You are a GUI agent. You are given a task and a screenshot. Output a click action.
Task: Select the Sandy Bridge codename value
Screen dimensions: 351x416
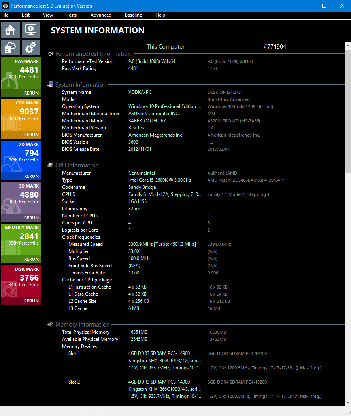142,187
